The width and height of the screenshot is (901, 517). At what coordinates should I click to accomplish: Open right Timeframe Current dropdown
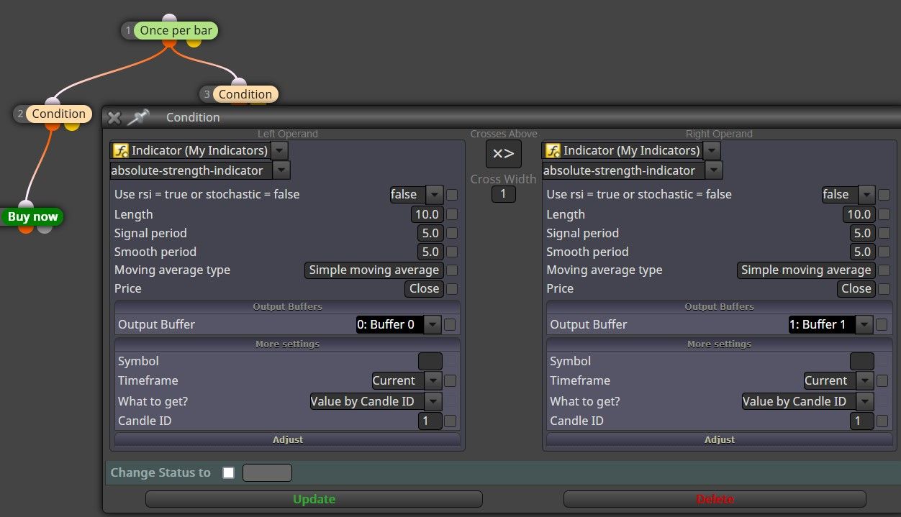coord(865,380)
